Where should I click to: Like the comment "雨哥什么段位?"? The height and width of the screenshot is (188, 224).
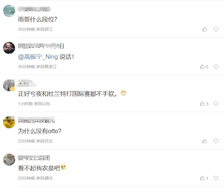click(x=204, y=29)
